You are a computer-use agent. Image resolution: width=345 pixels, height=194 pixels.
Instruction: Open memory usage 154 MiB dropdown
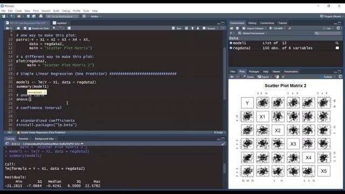pyautogui.click(x=277, y=28)
